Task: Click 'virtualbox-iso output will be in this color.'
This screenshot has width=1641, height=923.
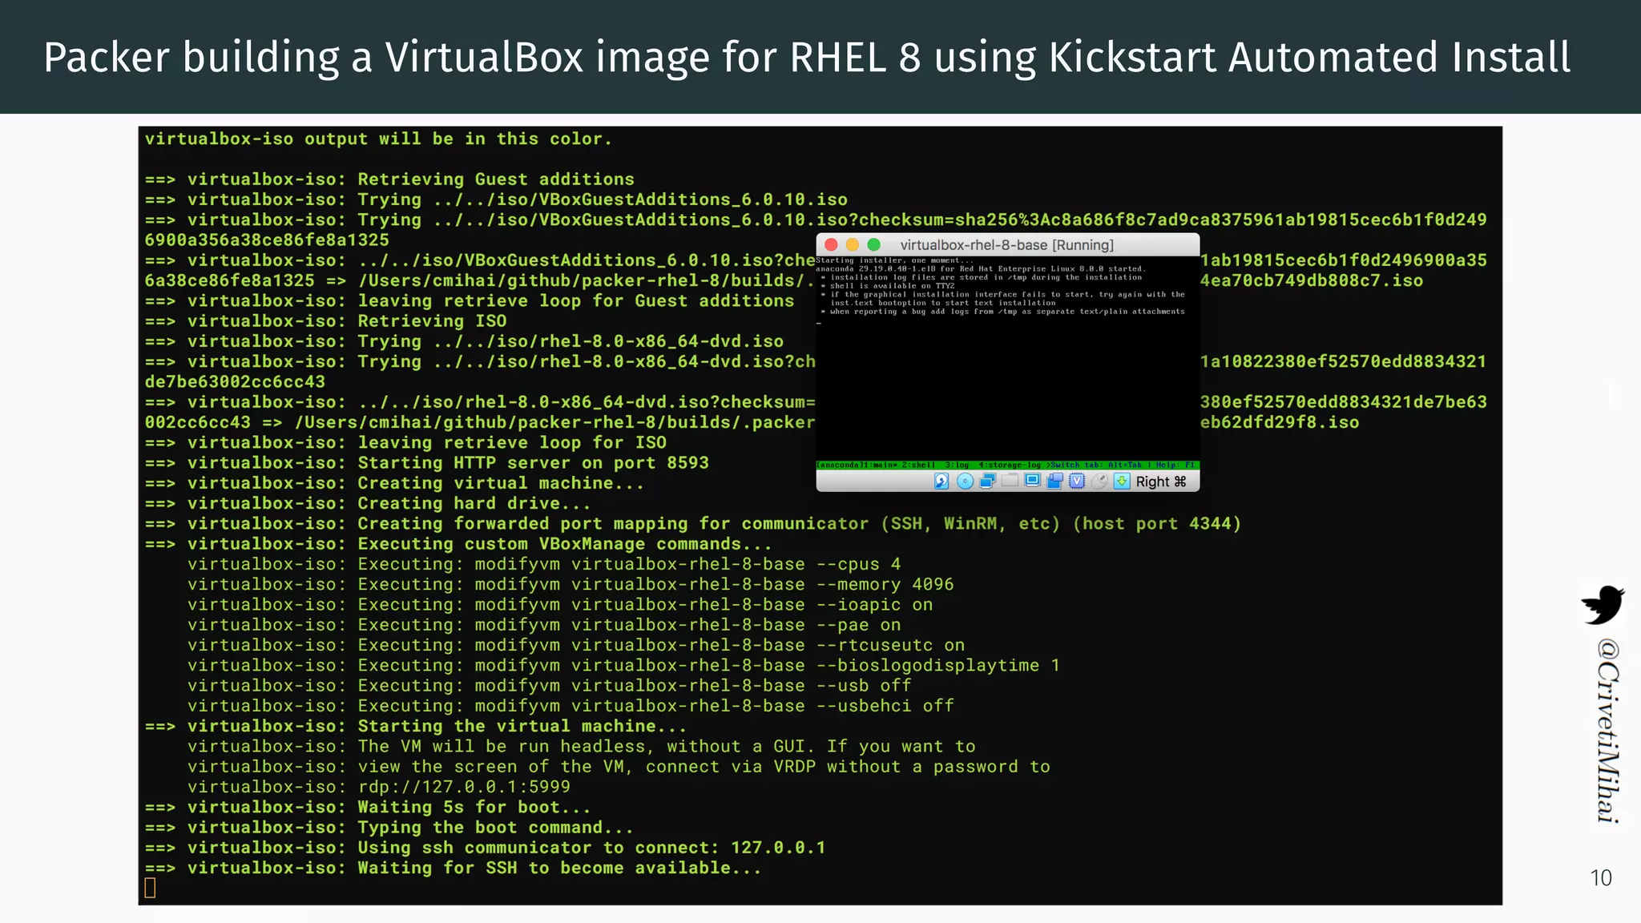Action: 378,139
